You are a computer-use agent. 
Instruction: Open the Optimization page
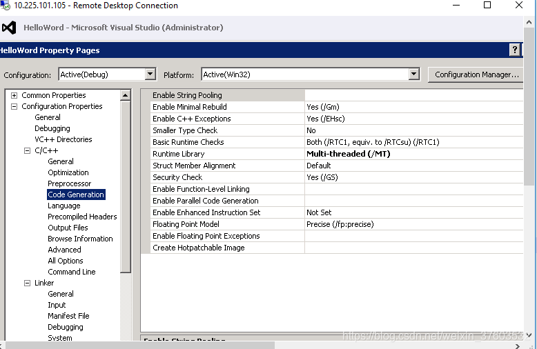click(68, 172)
